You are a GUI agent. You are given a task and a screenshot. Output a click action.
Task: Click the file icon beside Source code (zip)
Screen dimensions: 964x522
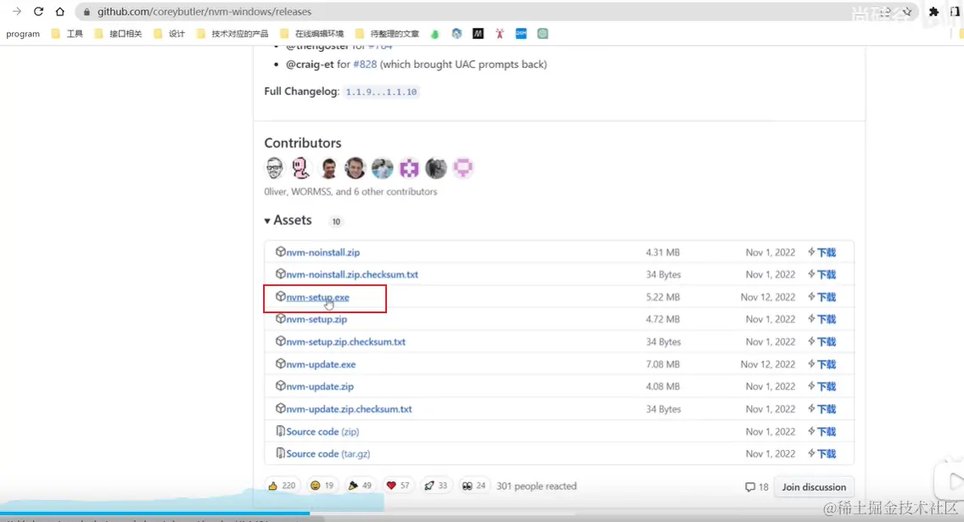click(x=280, y=431)
